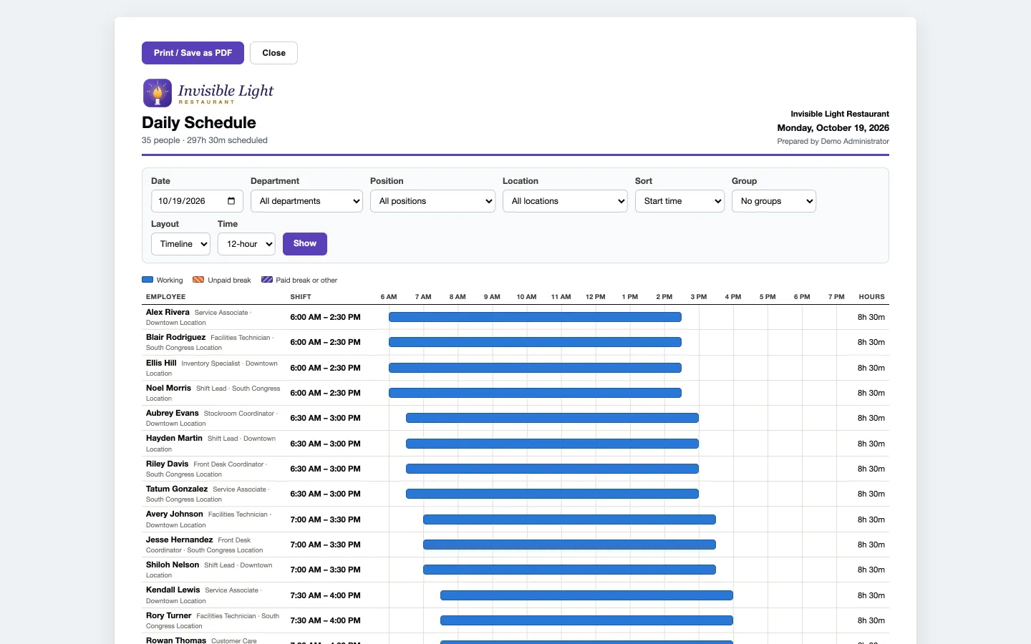
Task: Click Rory Turner's 7:30 AM – 4:00 PM shift text
Action: [x=325, y=620]
